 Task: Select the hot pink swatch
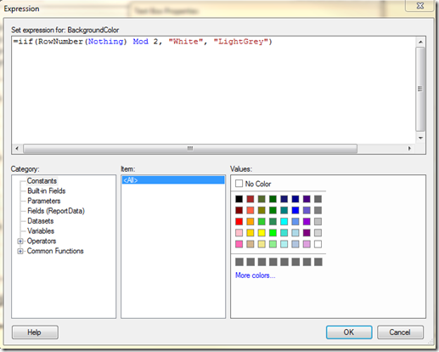coord(239,244)
